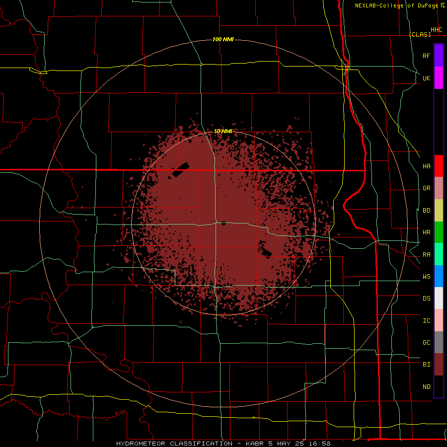Screen dimensions: 447x447
Task: Click the RF purple legend swatch
Action: click(439, 56)
